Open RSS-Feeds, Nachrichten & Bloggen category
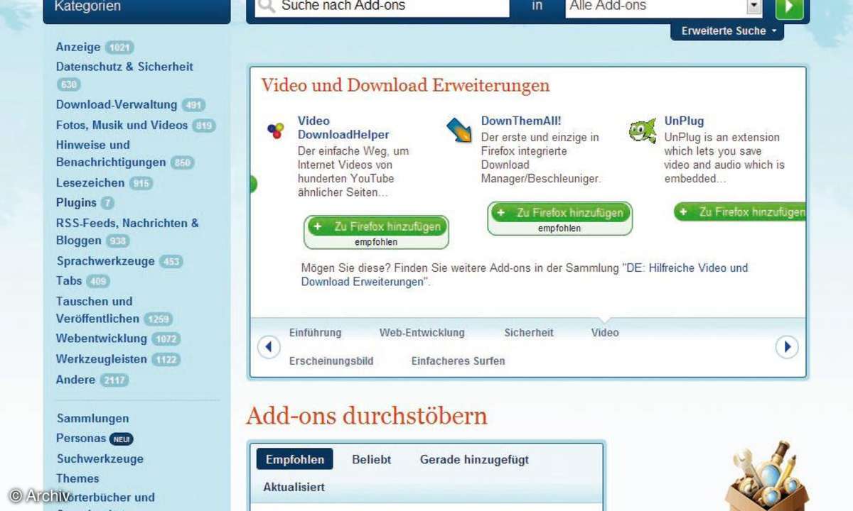853x511 pixels. pos(127,232)
